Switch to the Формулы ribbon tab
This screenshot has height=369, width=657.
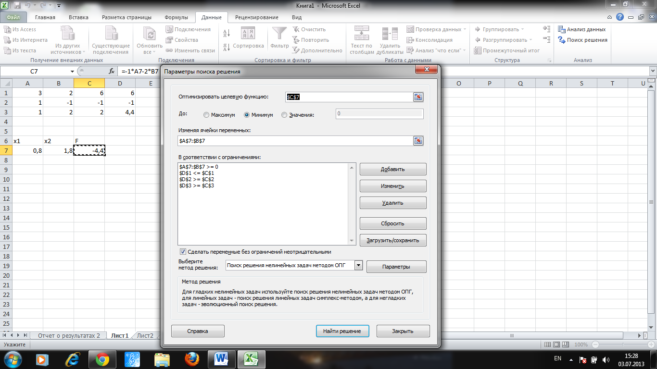(x=176, y=17)
